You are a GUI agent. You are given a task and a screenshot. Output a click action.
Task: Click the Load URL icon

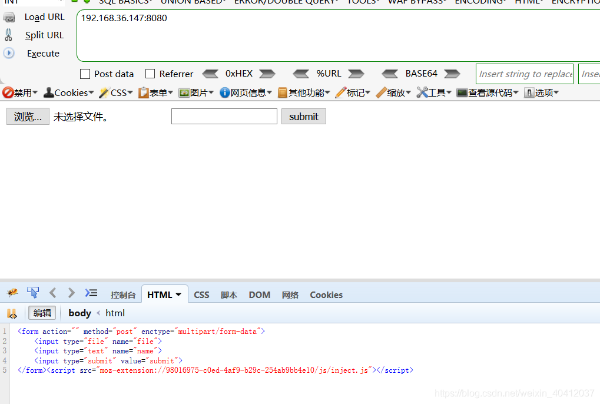coord(9,17)
